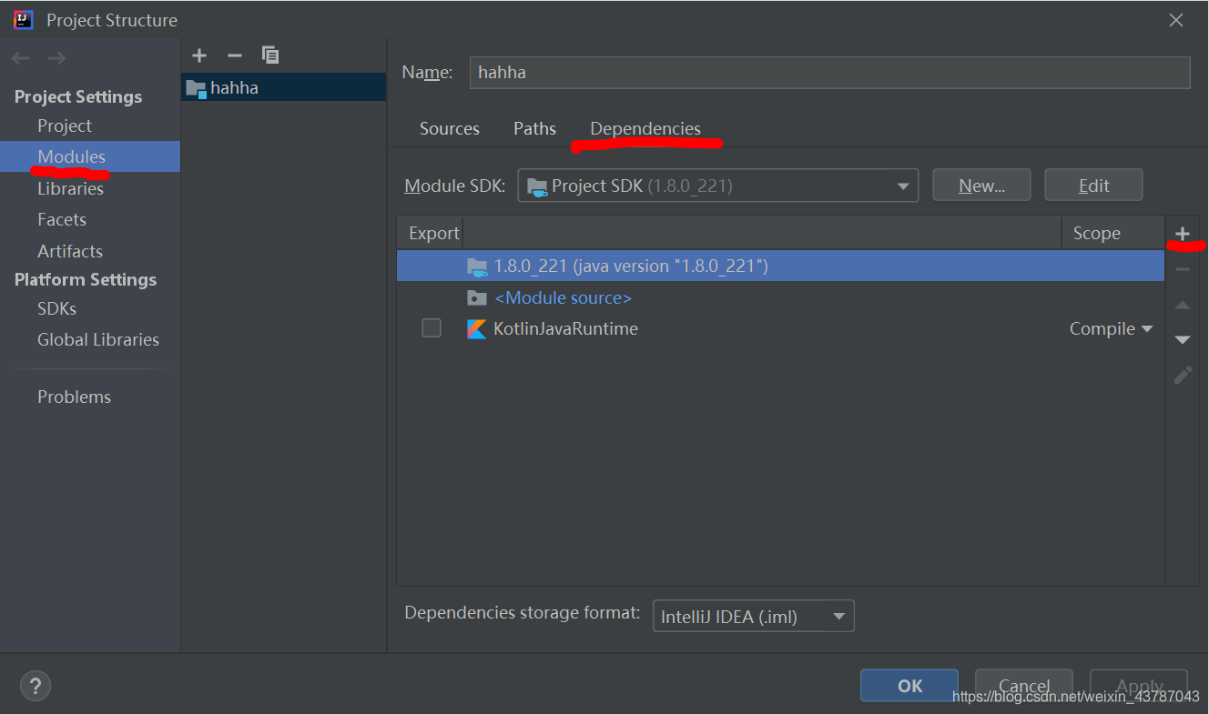Open the Compile scope dropdown for KotlinJavaRuntime
1209x714 pixels.
click(x=1111, y=329)
